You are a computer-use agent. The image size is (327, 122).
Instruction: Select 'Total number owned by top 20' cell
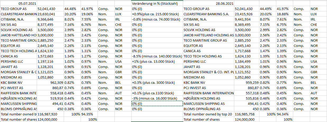[208, 114]
